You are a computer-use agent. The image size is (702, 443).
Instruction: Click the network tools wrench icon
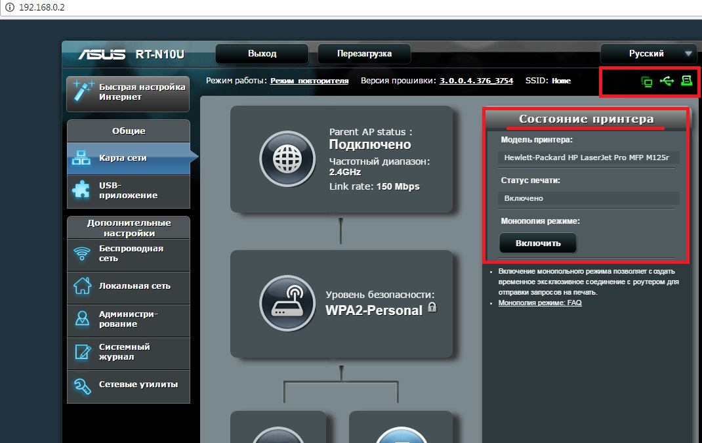coord(83,386)
